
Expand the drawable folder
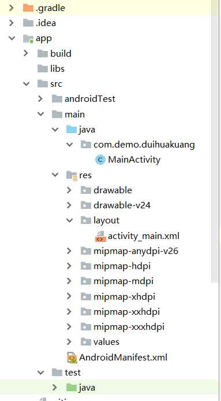click(x=69, y=190)
